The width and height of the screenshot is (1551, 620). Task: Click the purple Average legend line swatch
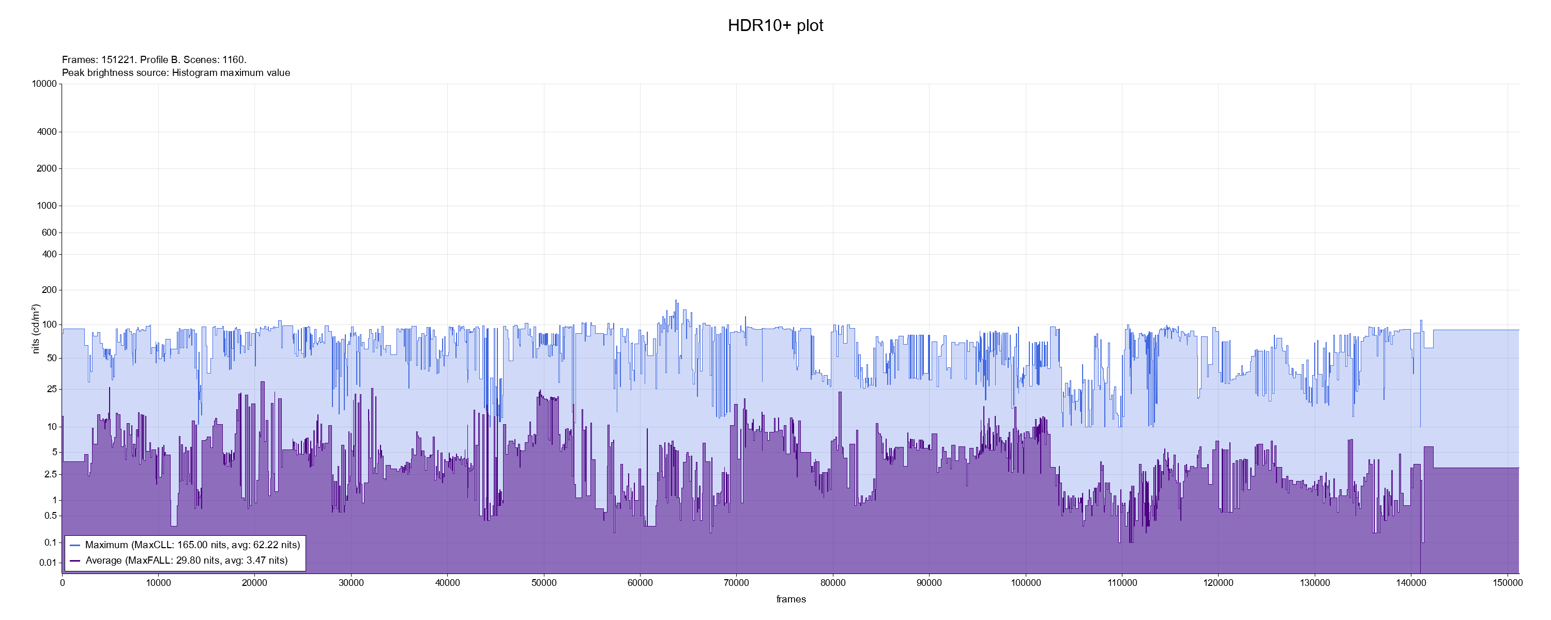pyautogui.click(x=75, y=561)
